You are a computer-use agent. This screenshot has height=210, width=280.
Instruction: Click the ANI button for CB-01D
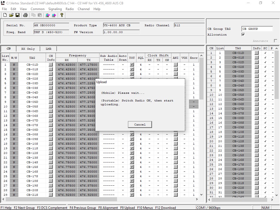(176, 65)
